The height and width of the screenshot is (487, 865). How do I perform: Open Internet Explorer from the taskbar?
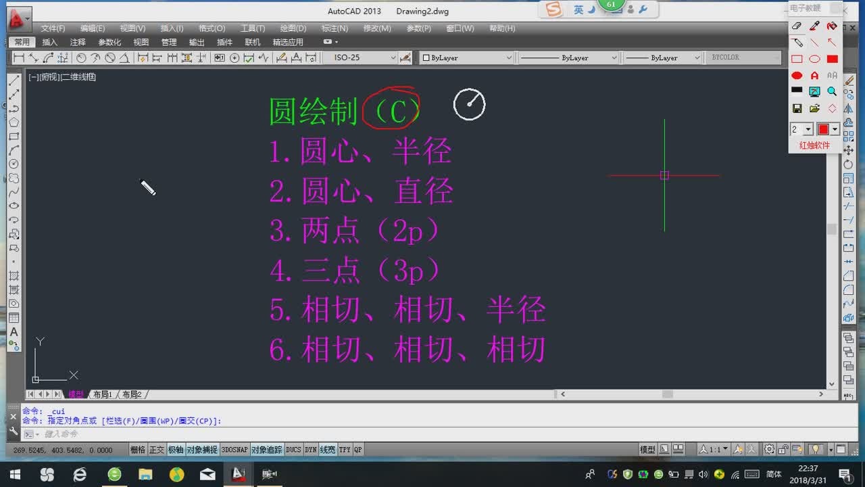point(80,474)
